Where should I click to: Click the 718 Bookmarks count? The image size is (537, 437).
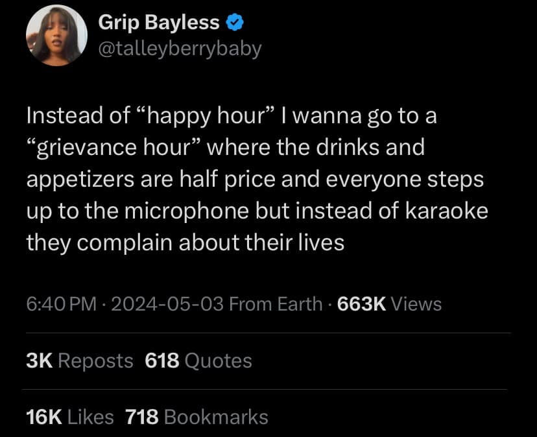[x=197, y=417]
